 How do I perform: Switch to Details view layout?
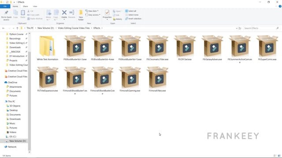pos(275,156)
